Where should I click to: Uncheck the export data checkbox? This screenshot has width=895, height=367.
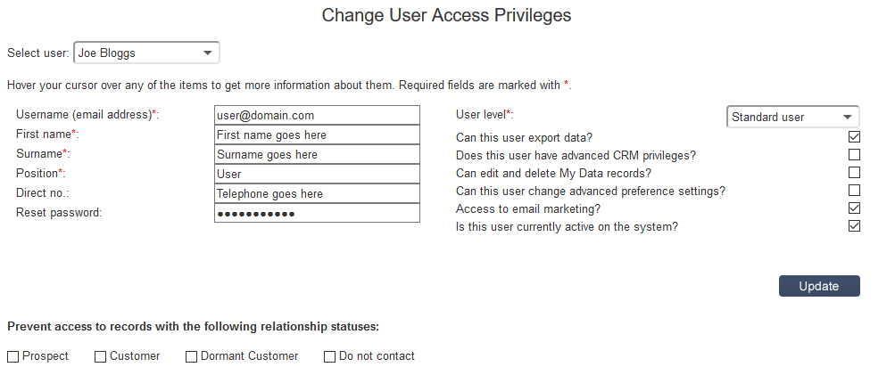[x=854, y=137]
